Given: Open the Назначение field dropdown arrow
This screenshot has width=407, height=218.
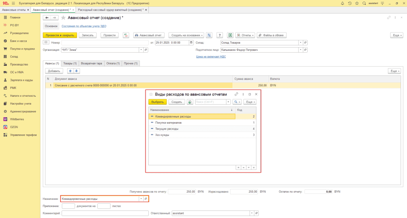Looking at the screenshot, I should tap(141, 199).
